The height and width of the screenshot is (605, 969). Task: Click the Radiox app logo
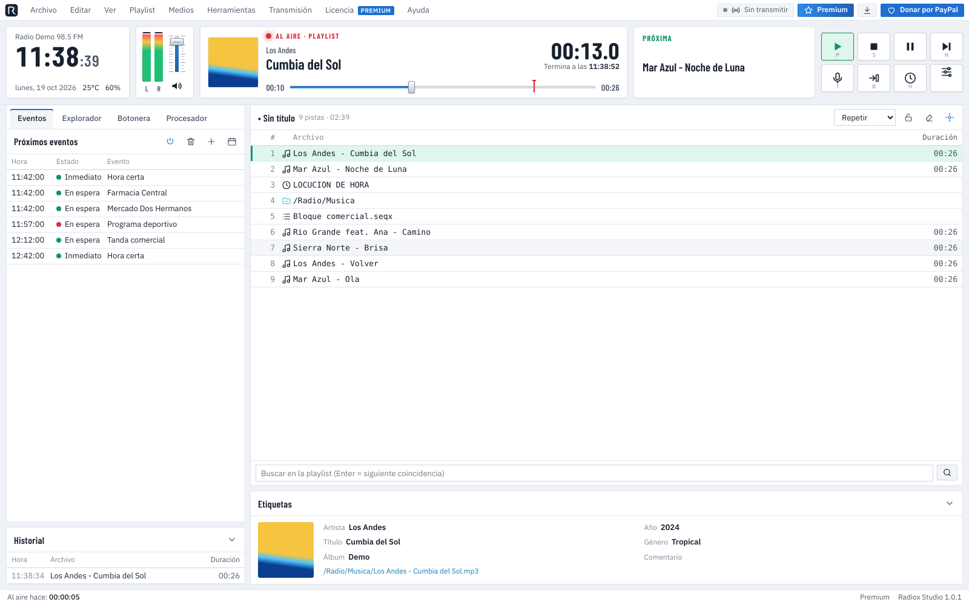pos(12,10)
